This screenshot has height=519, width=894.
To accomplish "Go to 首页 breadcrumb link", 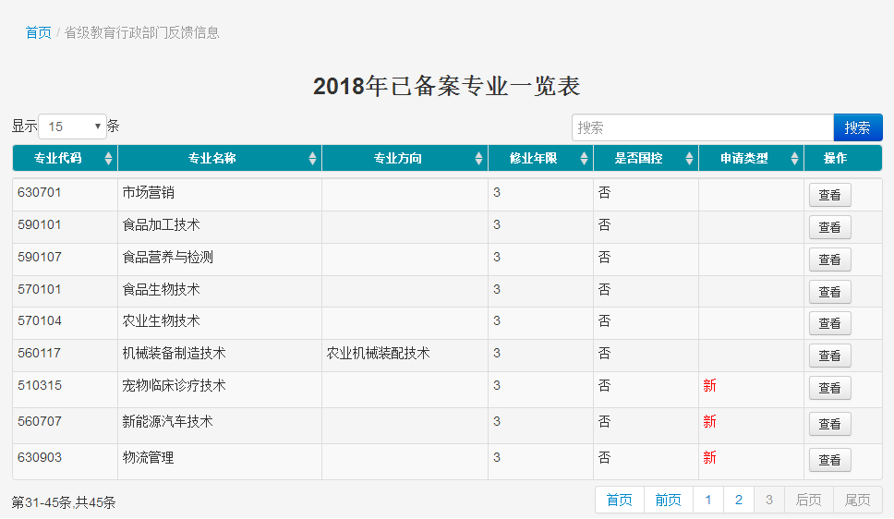I will (38, 32).
